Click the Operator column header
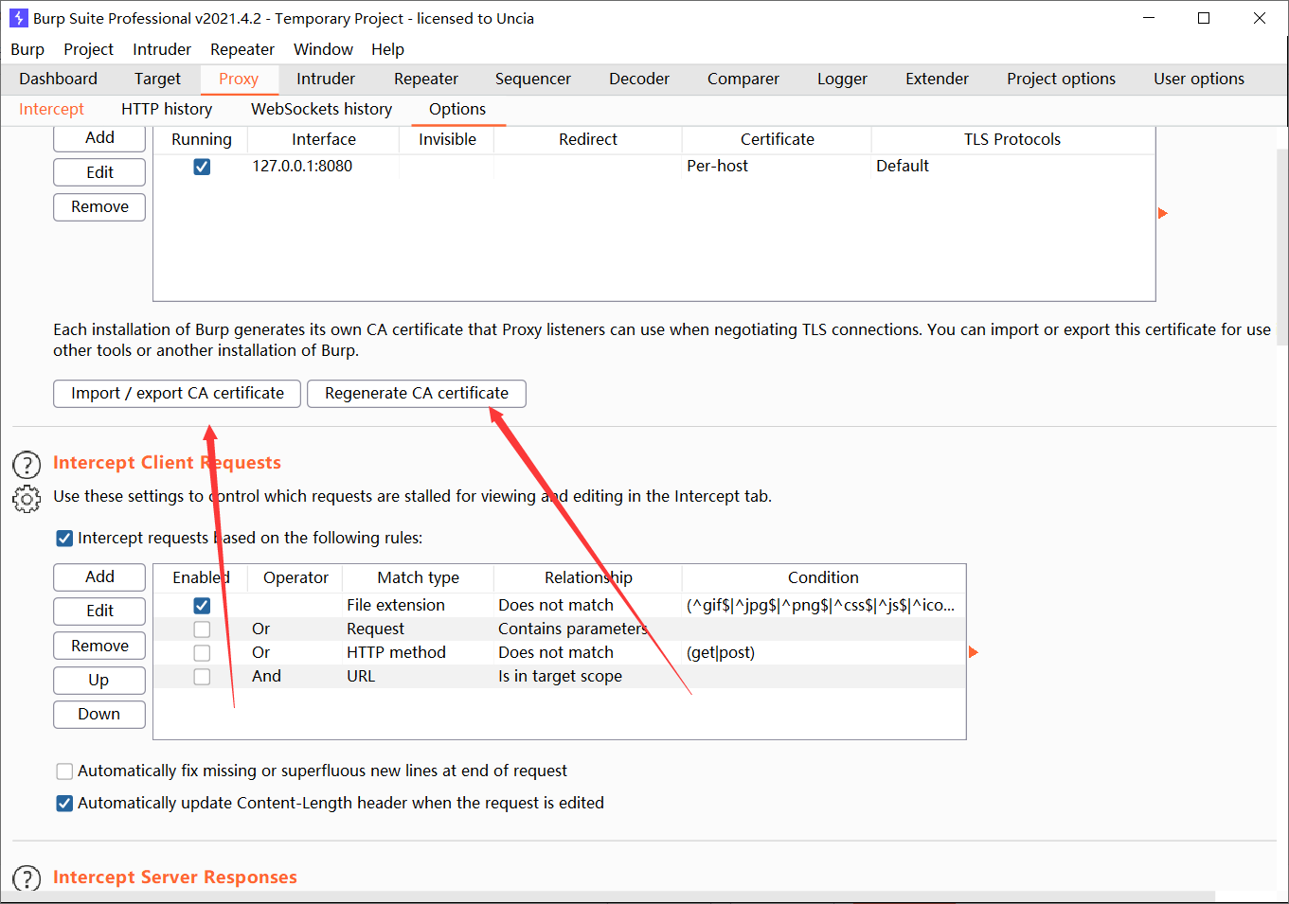The height and width of the screenshot is (904, 1289). click(295, 577)
